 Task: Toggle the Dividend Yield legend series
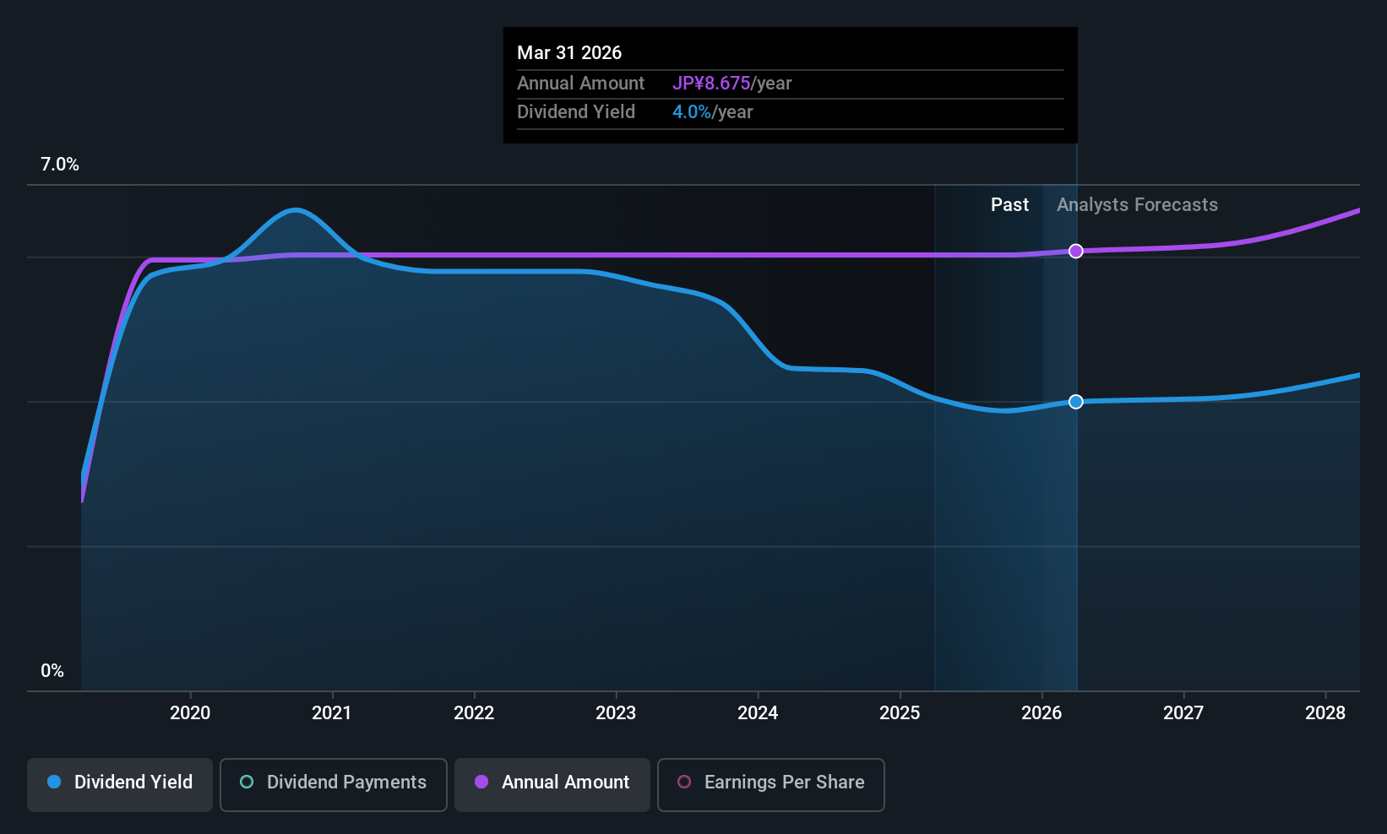pos(120,785)
